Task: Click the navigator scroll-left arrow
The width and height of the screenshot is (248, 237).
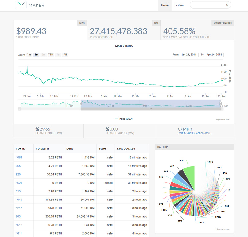Action: (20, 109)
